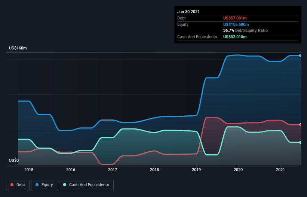Click the 2021 x-axis label

tap(280, 170)
